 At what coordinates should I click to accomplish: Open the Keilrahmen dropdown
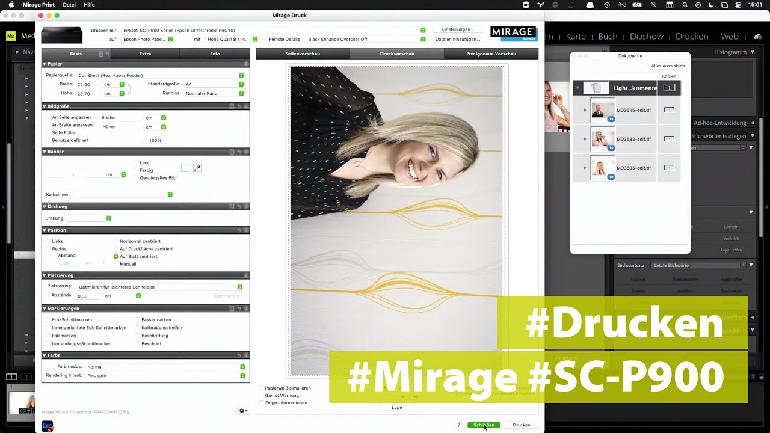tap(123, 194)
